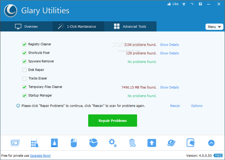225x160 pixels.
Task: Click the blue upload arrow update icon
Action: (x=152, y=143)
